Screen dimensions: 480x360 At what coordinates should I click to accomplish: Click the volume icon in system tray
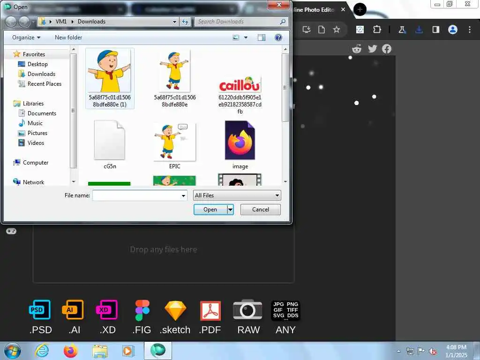[433, 351]
